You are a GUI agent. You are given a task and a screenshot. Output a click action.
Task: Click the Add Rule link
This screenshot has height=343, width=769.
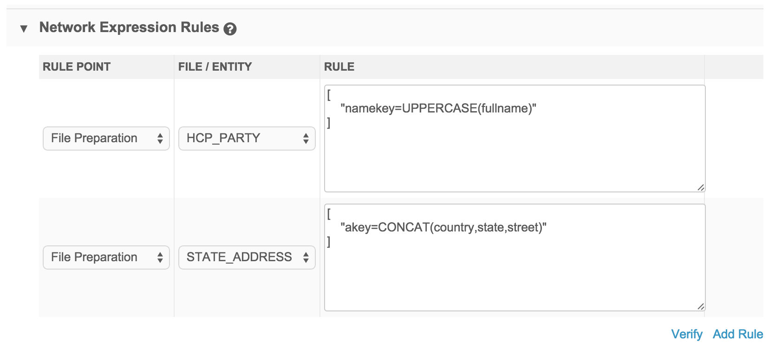pyautogui.click(x=737, y=334)
